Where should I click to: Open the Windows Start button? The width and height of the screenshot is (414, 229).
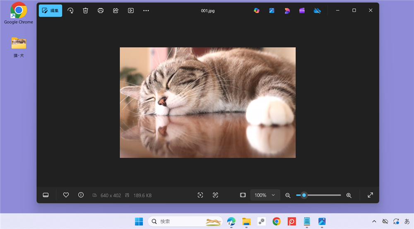click(139, 222)
